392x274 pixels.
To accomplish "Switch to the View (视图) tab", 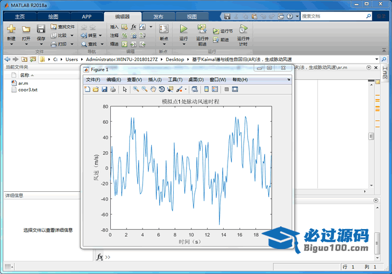I will pos(192,16).
